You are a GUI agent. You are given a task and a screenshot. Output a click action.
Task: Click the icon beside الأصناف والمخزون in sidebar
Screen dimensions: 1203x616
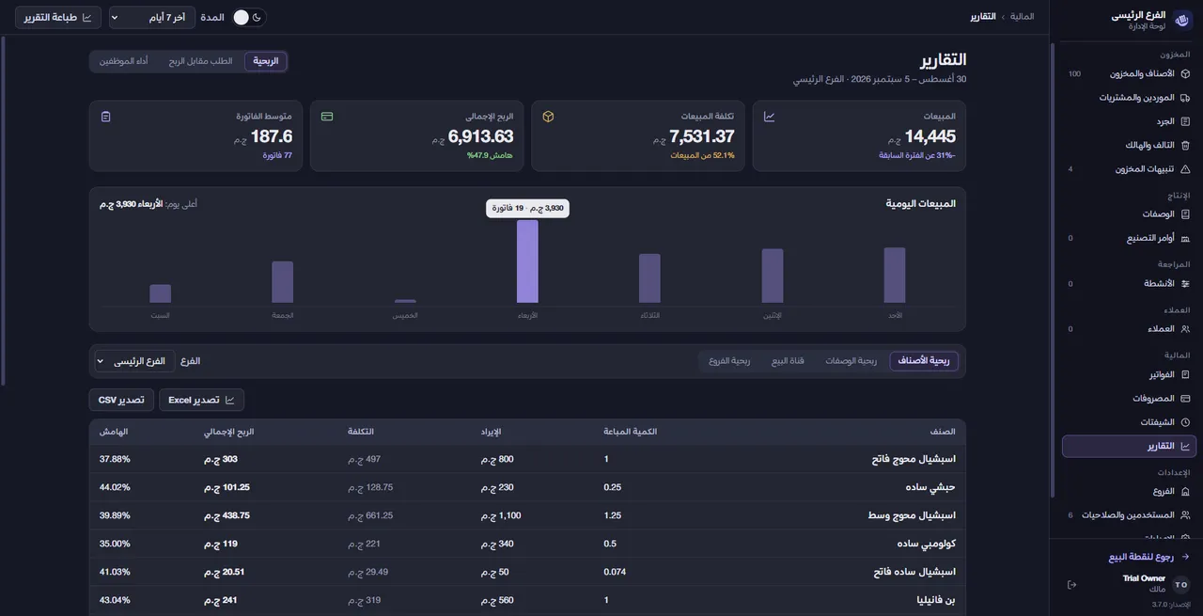pyautogui.click(x=1185, y=73)
